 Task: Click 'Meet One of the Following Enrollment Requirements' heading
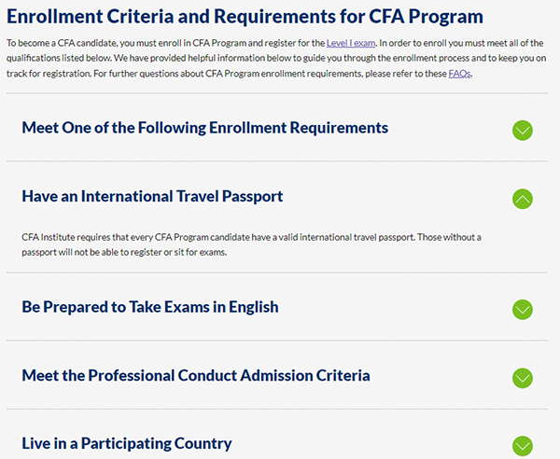204,128
